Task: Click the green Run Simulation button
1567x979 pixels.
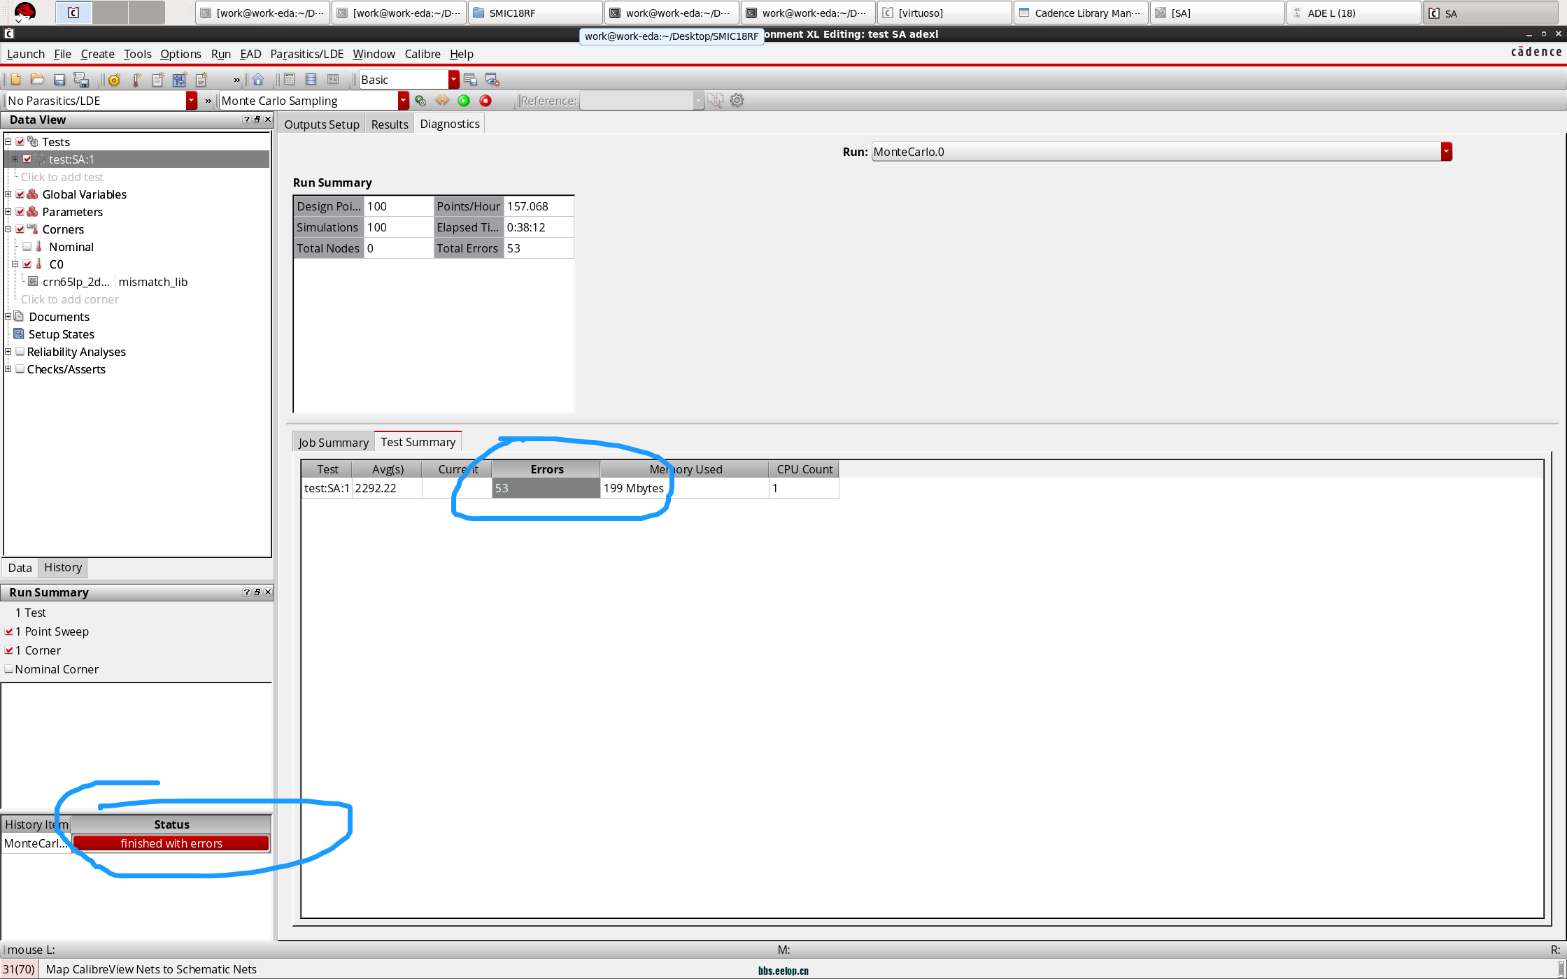Action: [x=464, y=101]
